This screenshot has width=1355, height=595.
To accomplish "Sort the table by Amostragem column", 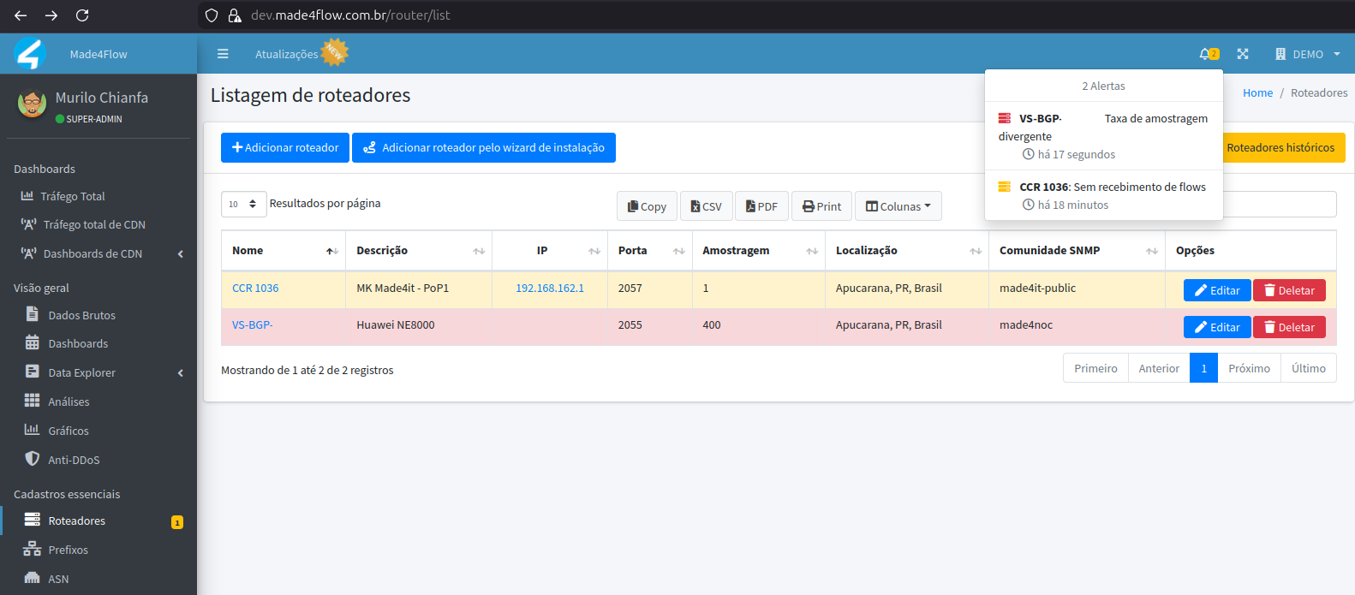I will [x=757, y=251].
